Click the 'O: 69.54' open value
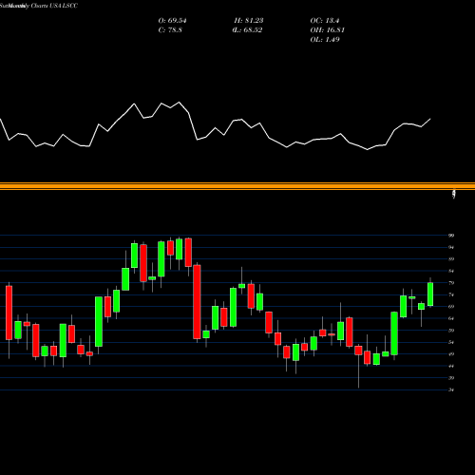The height and width of the screenshot is (475, 475). point(172,21)
